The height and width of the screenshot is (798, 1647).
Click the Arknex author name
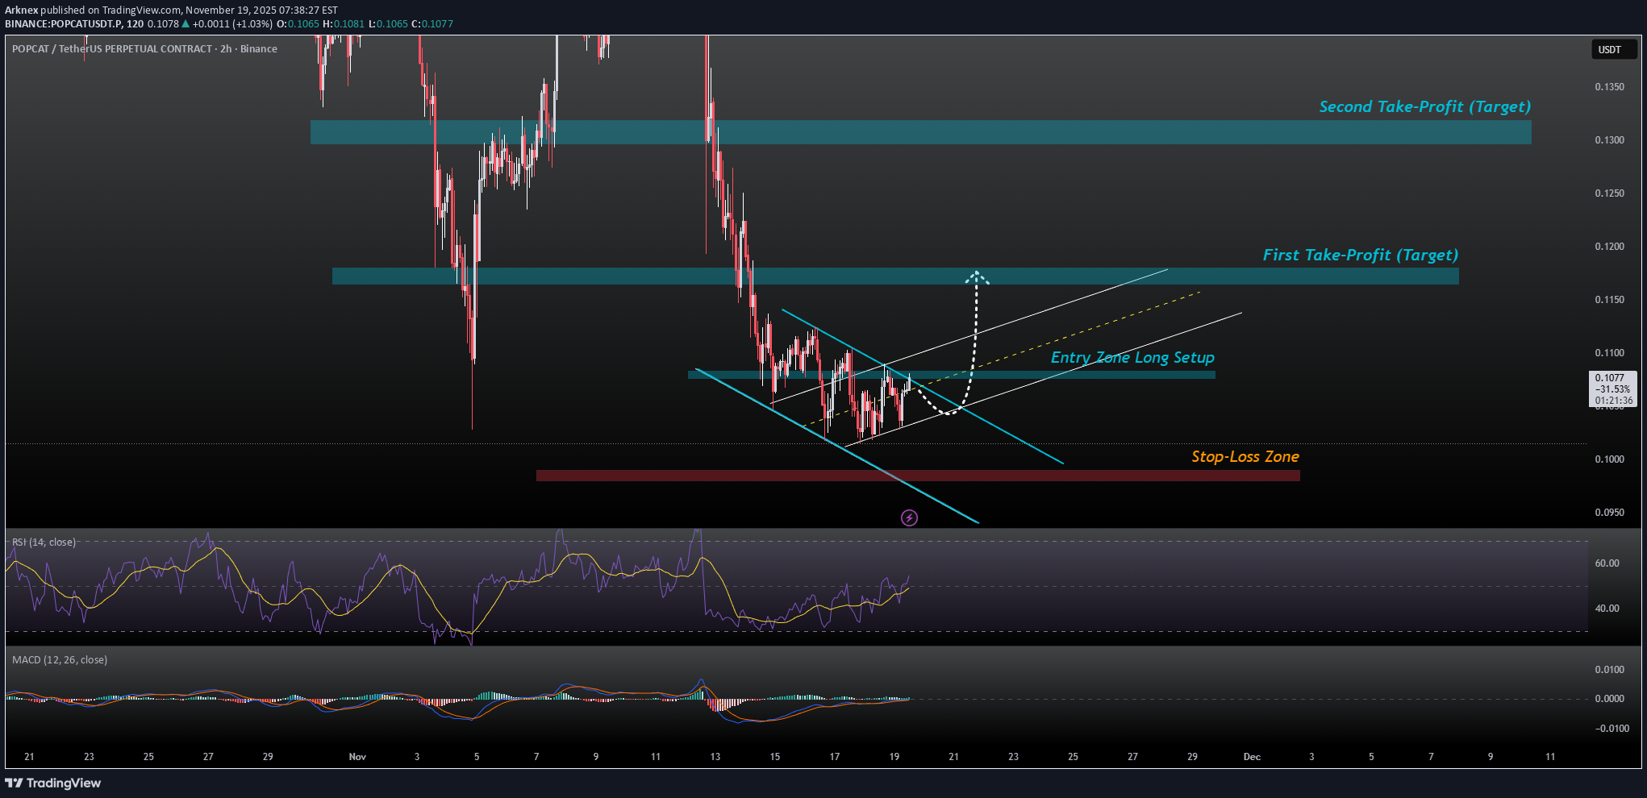pos(21,10)
